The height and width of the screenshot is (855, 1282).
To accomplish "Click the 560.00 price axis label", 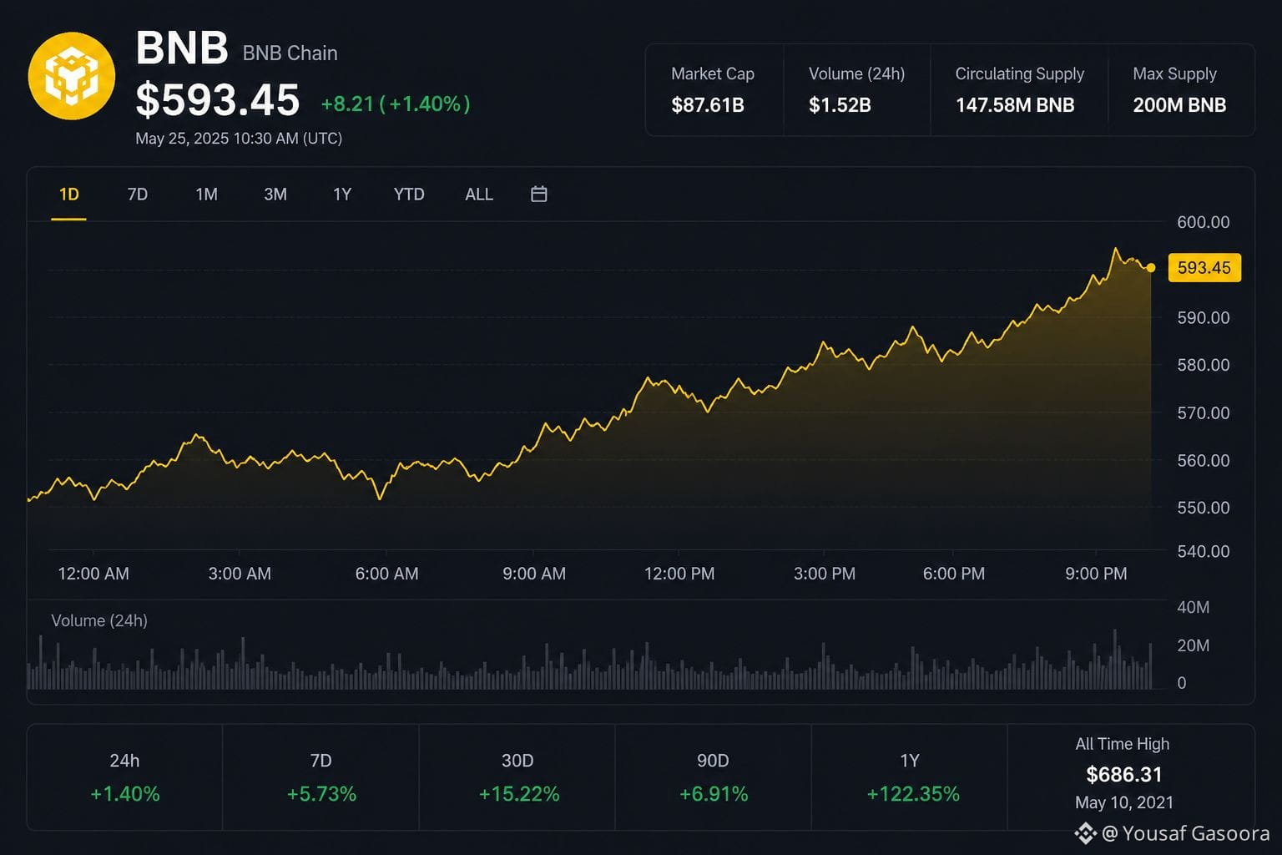I will pos(1204,460).
